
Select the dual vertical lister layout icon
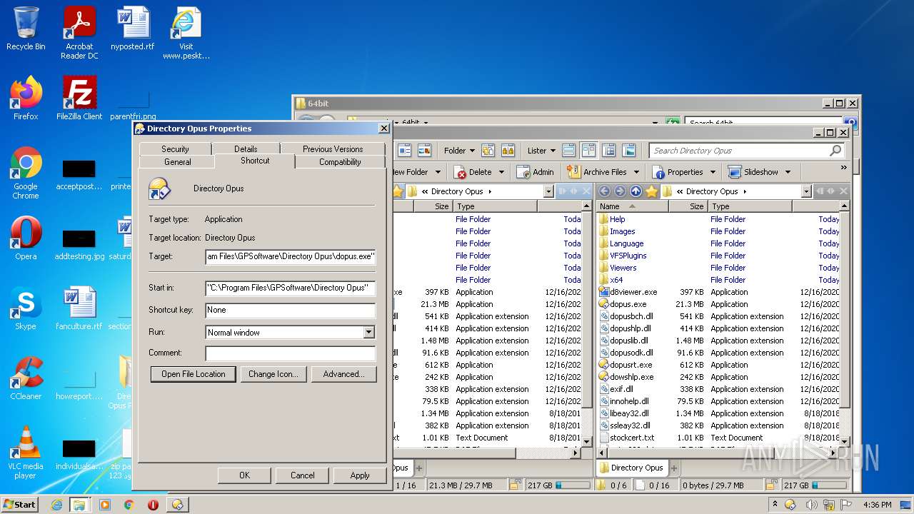pos(588,151)
